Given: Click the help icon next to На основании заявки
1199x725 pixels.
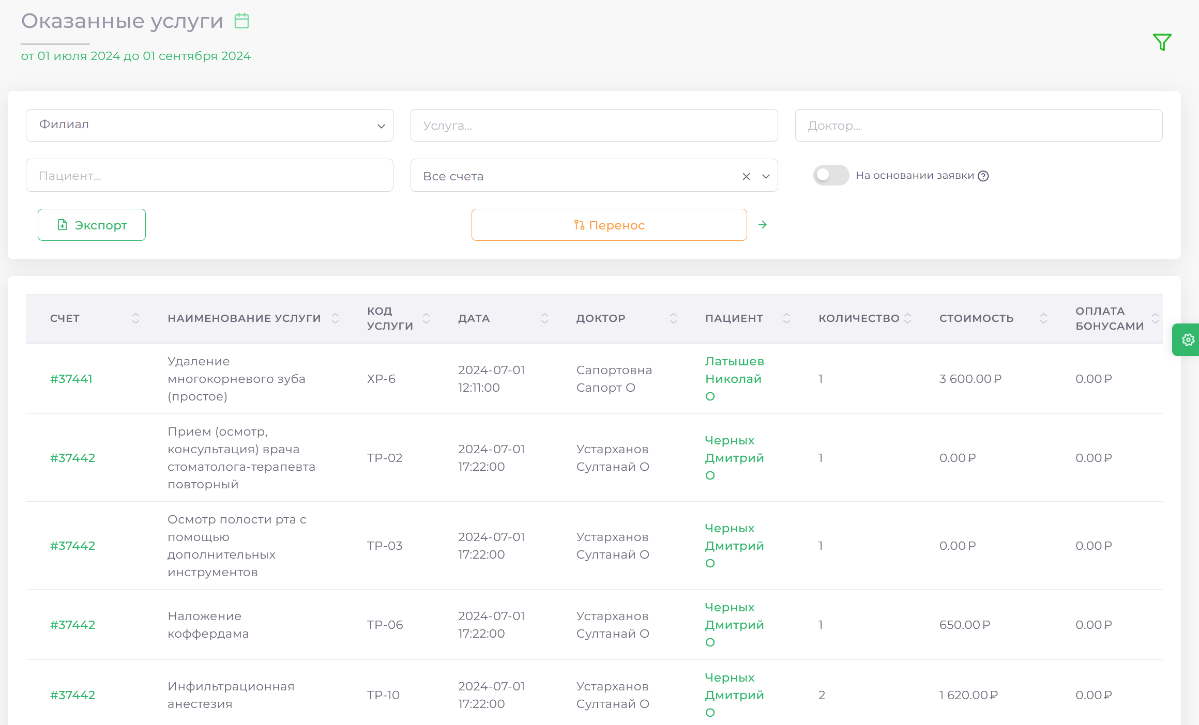Looking at the screenshot, I should [x=983, y=176].
